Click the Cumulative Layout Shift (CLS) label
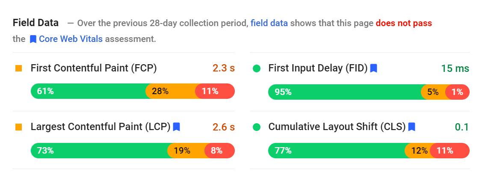The width and height of the screenshot is (497, 175). [337, 127]
